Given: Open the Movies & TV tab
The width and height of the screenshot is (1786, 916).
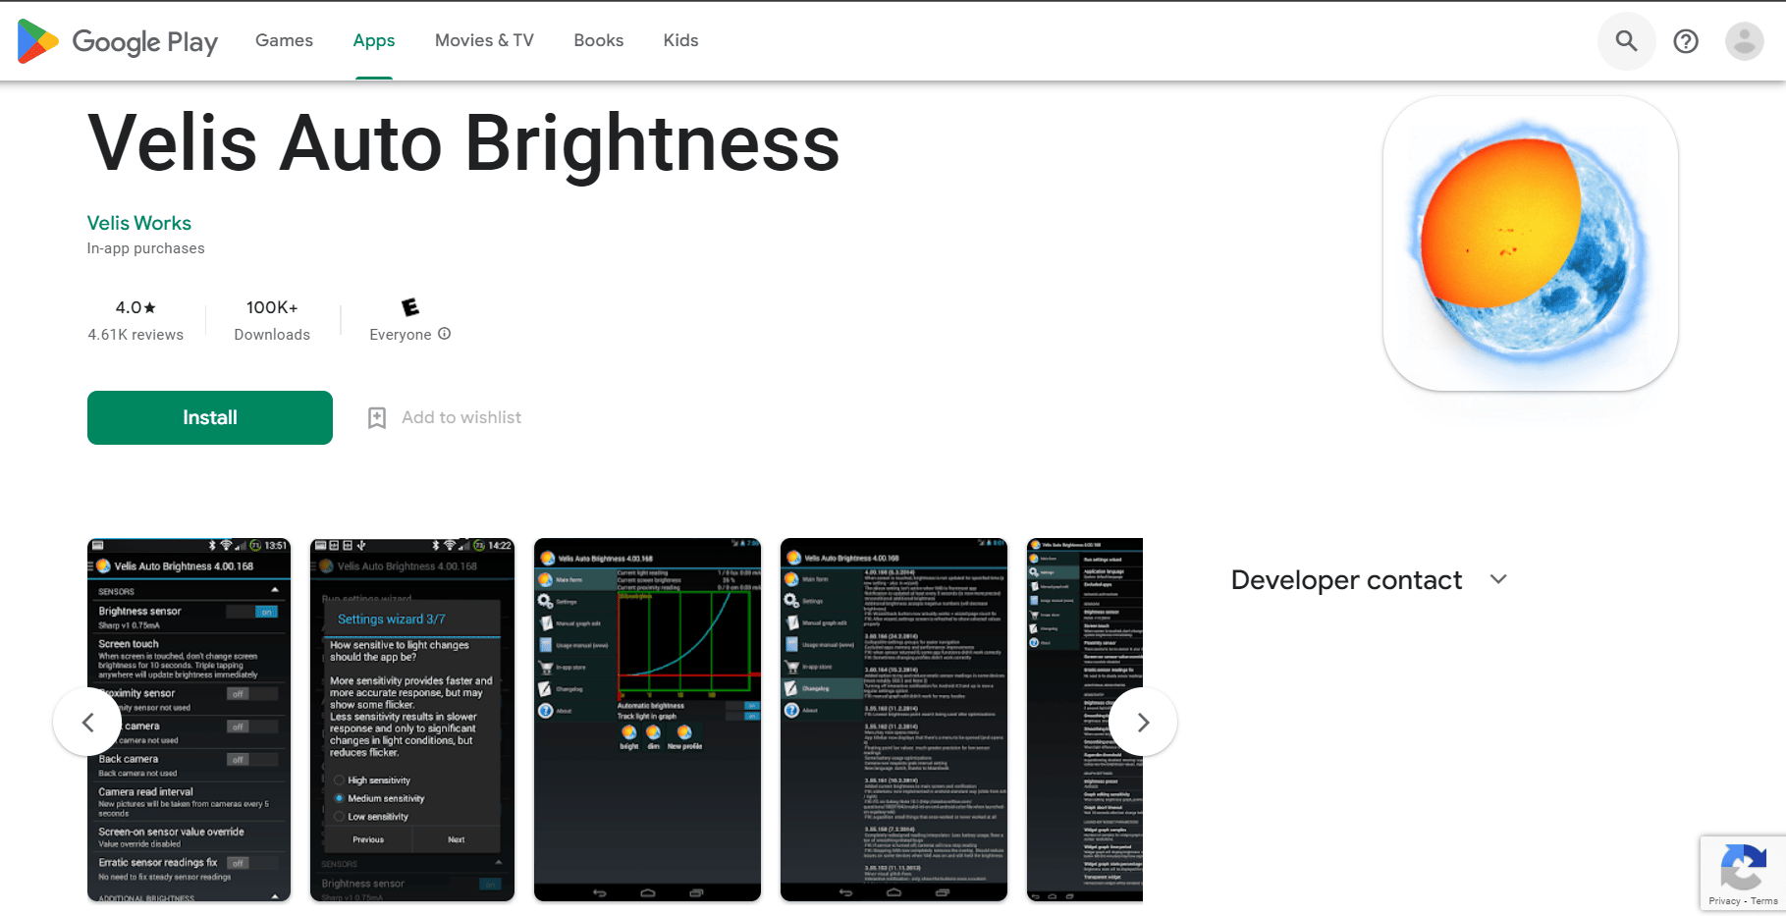Looking at the screenshot, I should [484, 40].
